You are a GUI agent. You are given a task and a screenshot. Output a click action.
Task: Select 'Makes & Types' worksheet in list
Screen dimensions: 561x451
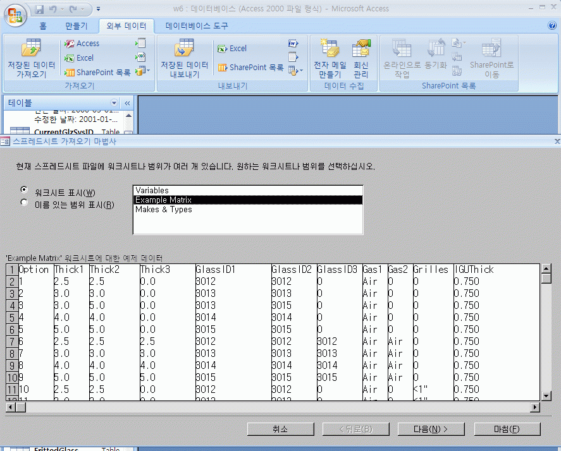point(163,210)
